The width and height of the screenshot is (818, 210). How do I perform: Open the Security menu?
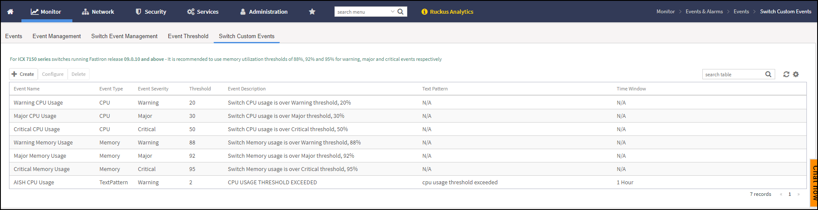[151, 12]
